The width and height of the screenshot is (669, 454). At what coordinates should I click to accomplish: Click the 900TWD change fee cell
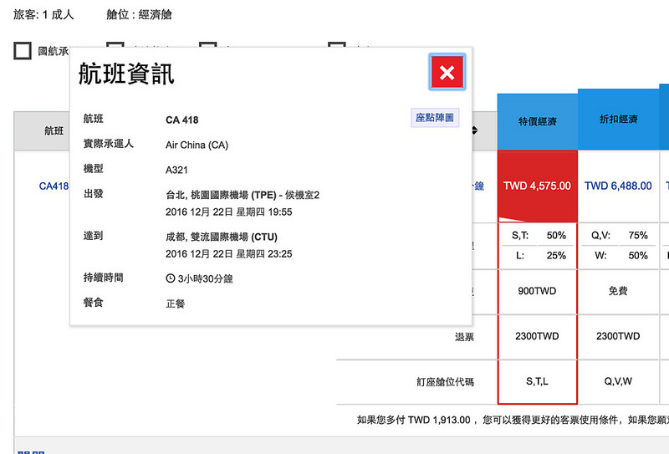pyautogui.click(x=537, y=292)
